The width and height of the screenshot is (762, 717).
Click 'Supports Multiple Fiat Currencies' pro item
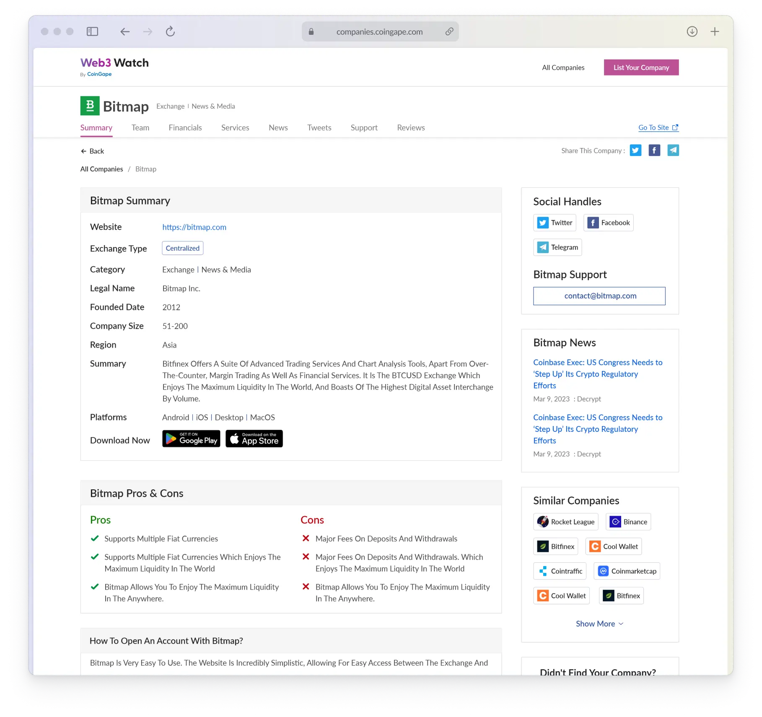(161, 539)
